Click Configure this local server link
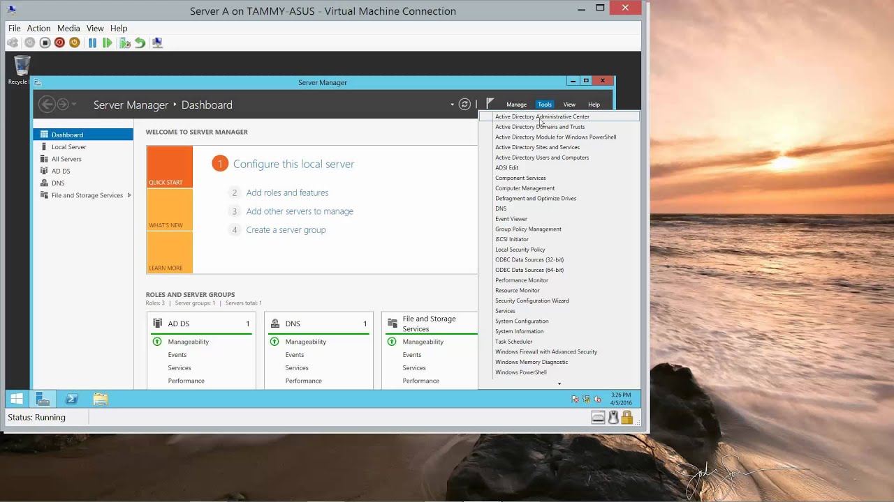894x502 pixels. click(293, 164)
